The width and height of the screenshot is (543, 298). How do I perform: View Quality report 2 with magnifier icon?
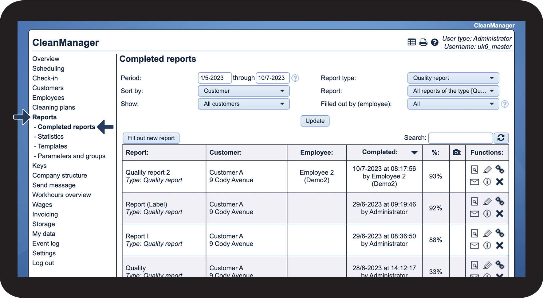pyautogui.click(x=474, y=169)
